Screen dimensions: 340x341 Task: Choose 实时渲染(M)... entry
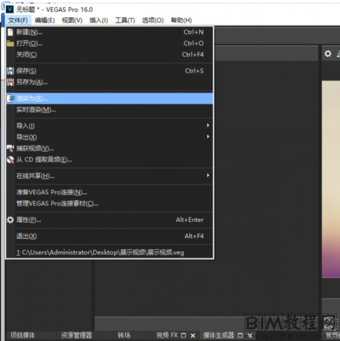pos(109,110)
